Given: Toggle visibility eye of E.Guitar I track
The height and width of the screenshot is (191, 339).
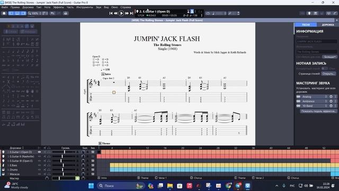Looking at the screenshot, I should tap(39, 152).
